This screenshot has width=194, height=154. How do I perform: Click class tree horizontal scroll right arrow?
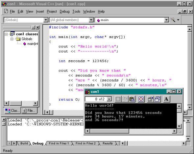(36, 103)
